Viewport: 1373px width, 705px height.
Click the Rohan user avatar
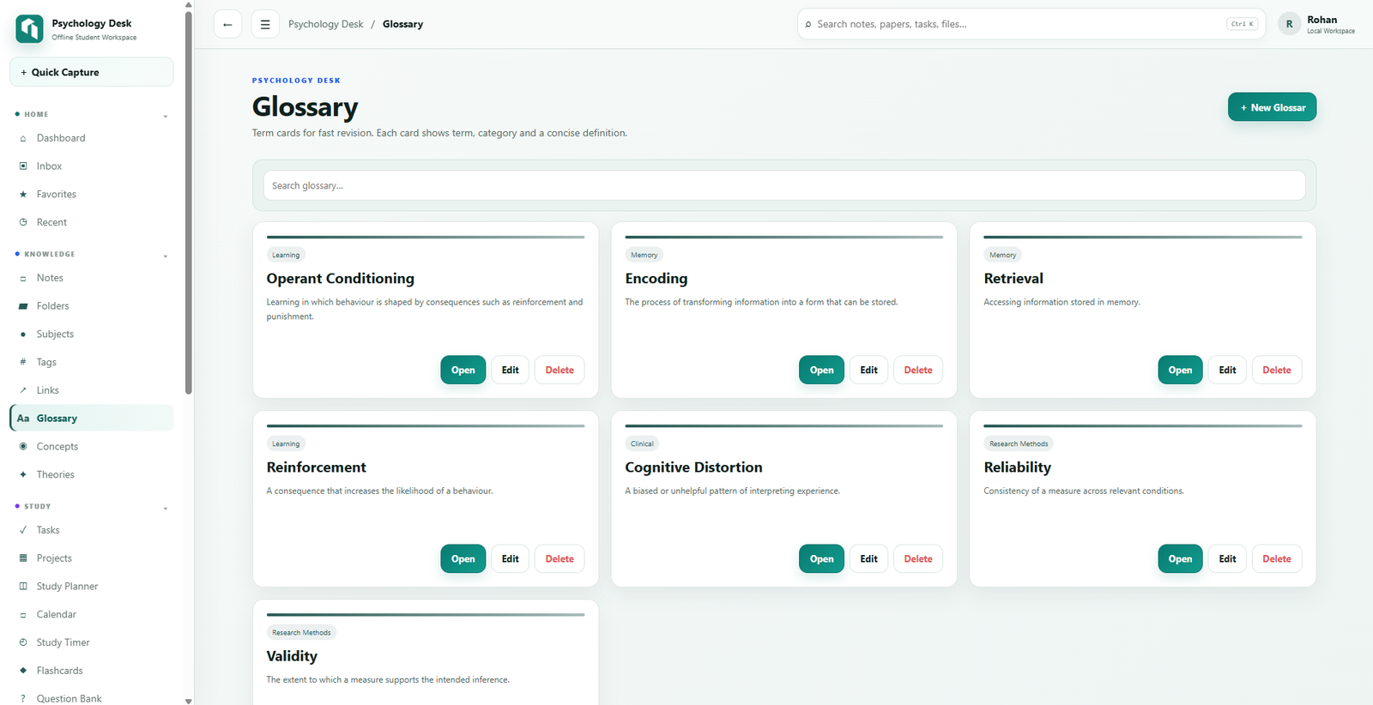point(1289,24)
